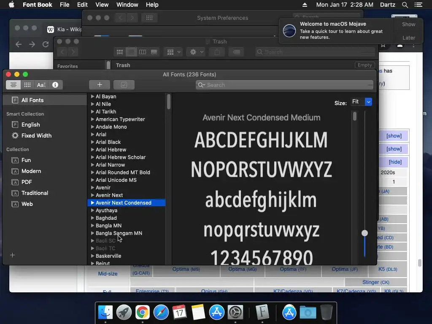Open the Stinger (CK) link

pyautogui.click(x=376, y=282)
